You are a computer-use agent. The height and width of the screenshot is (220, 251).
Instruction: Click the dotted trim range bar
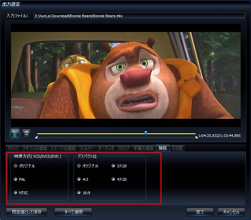tap(116, 137)
